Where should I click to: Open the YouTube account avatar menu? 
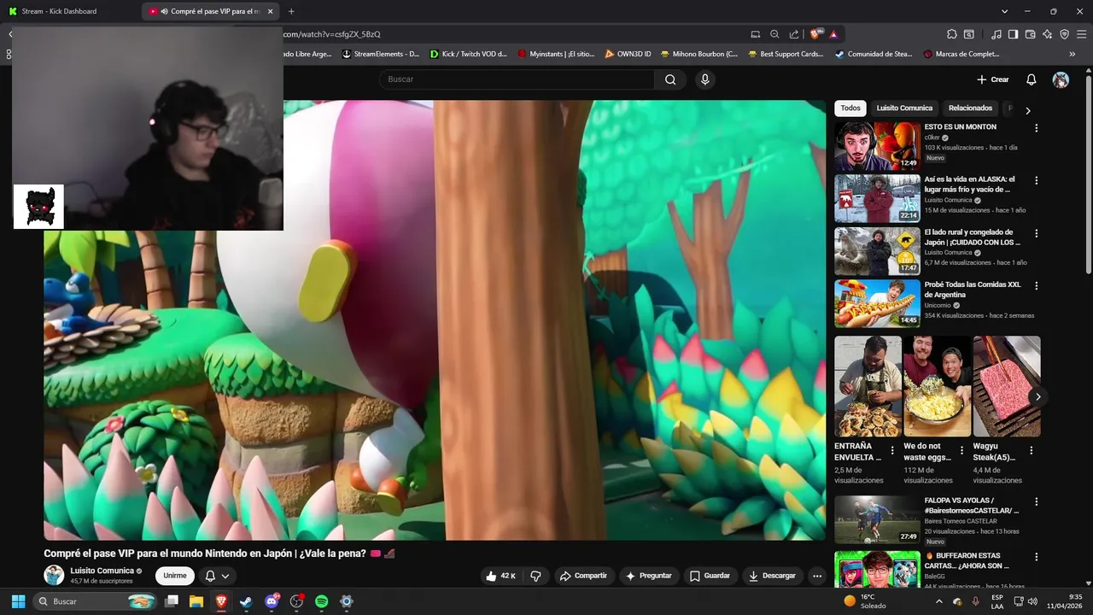point(1061,79)
